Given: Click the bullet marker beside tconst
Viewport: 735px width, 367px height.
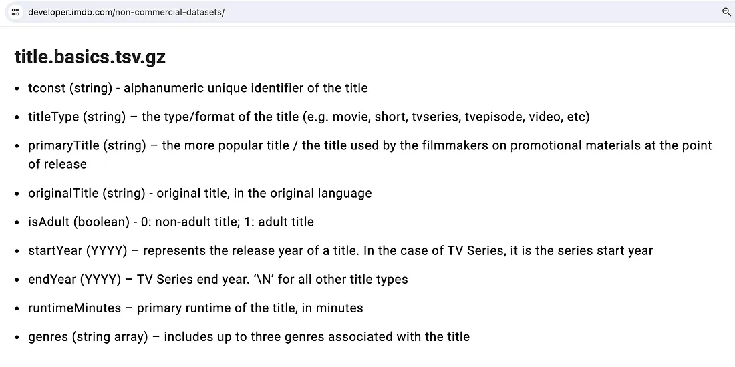Looking at the screenshot, I should (17, 89).
